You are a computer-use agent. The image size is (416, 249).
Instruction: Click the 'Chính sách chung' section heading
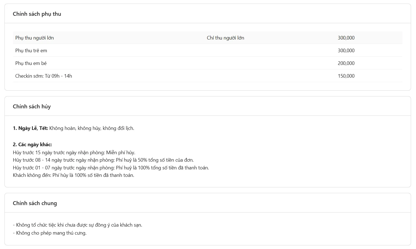click(x=35, y=203)
